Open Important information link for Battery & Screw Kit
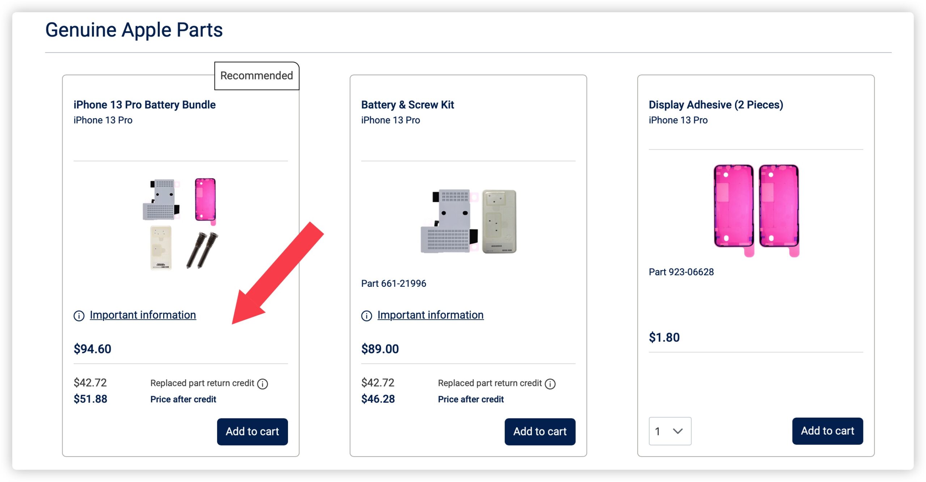The width and height of the screenshot is (926, 482). [430, 315]
